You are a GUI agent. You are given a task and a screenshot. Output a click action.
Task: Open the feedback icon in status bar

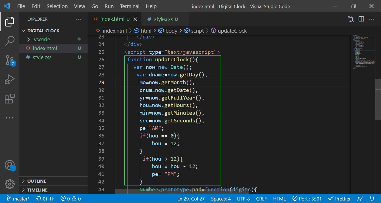[x=360, y=199]
